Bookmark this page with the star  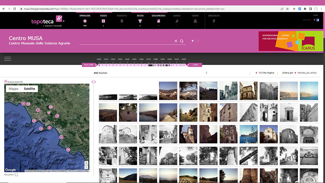(x=288, y=9)
